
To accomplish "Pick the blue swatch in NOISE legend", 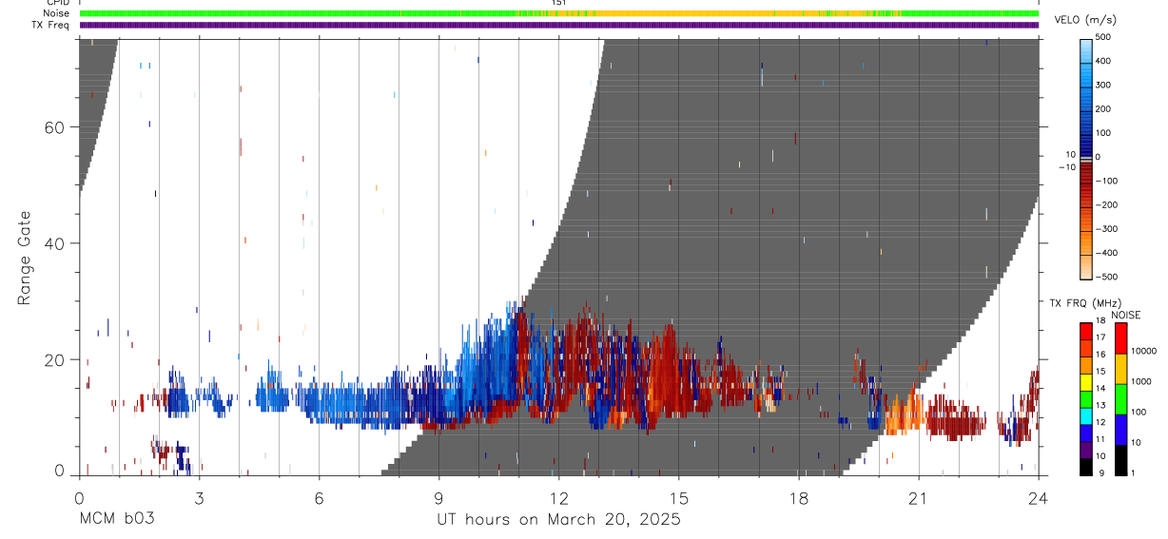I will 1121,428.
